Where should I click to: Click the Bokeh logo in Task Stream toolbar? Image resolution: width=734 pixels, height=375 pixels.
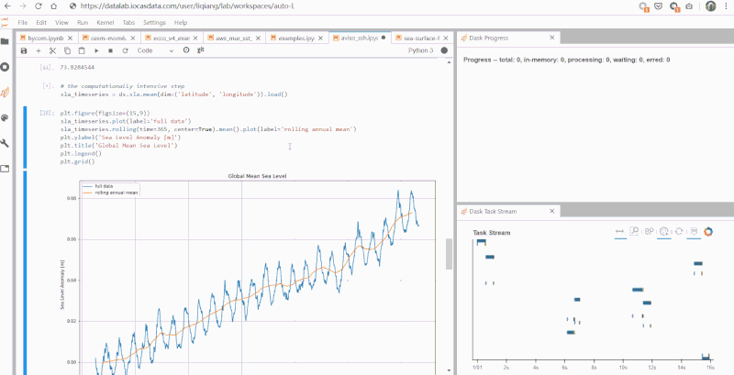tap(708, 231)
